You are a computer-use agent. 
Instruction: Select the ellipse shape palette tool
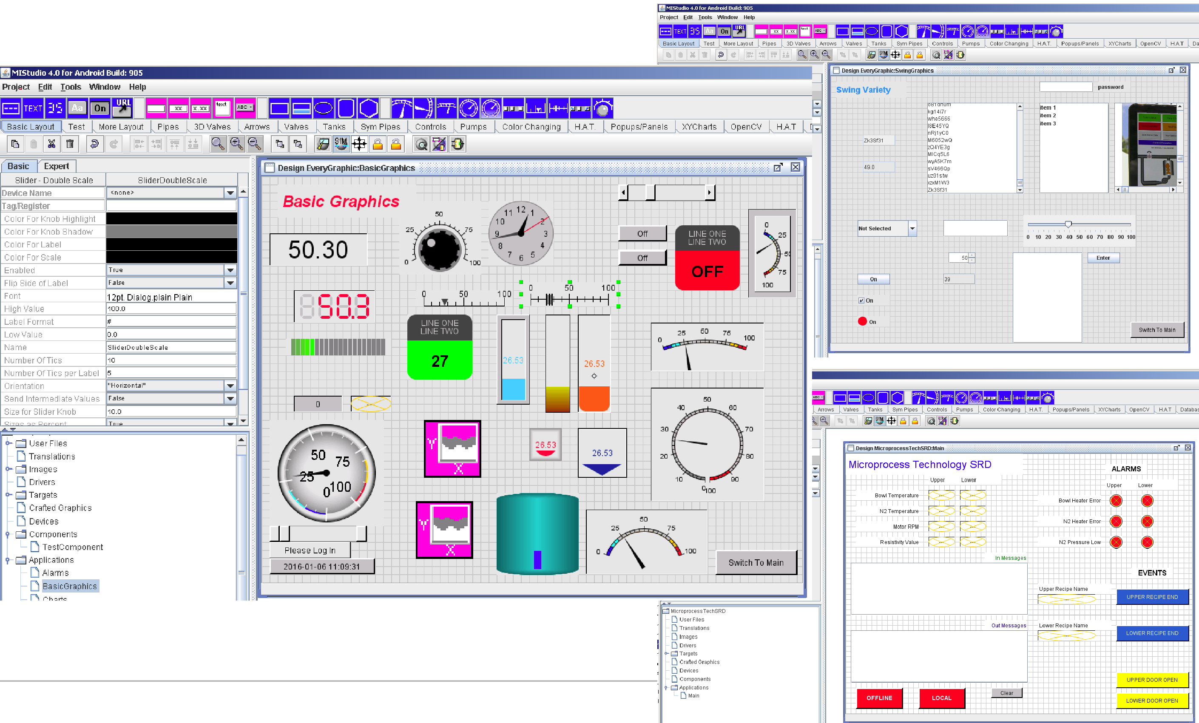[x=323, y=108]
